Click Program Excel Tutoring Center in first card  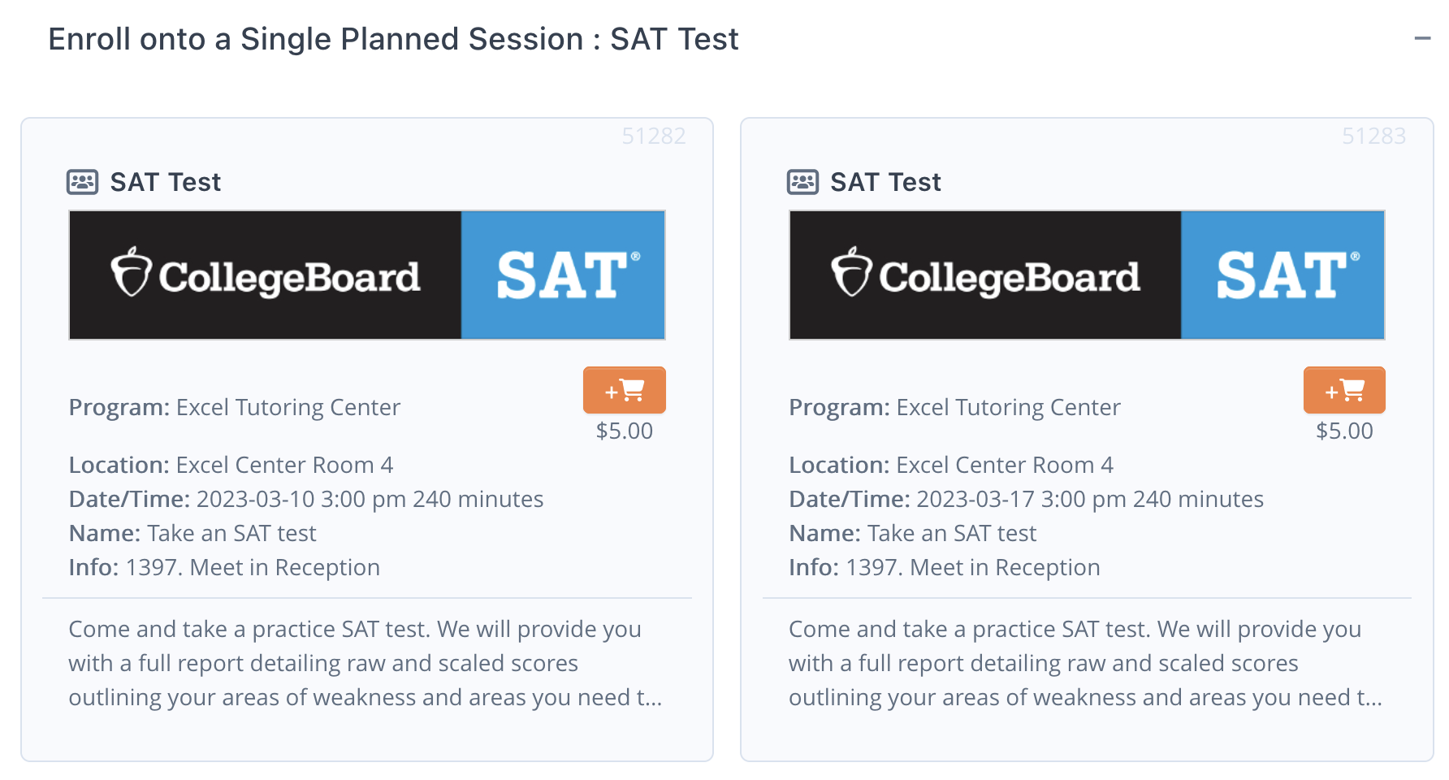[235, 407]
